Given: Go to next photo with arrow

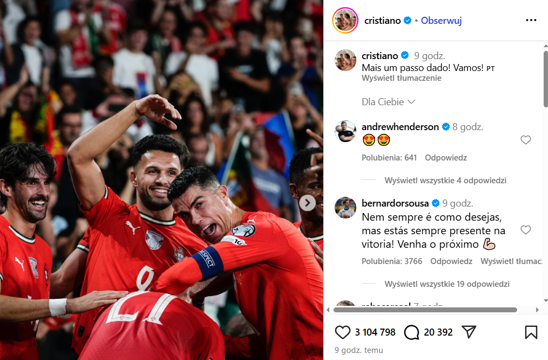Looking at the screenshot, I should click(x=308, y=203).
